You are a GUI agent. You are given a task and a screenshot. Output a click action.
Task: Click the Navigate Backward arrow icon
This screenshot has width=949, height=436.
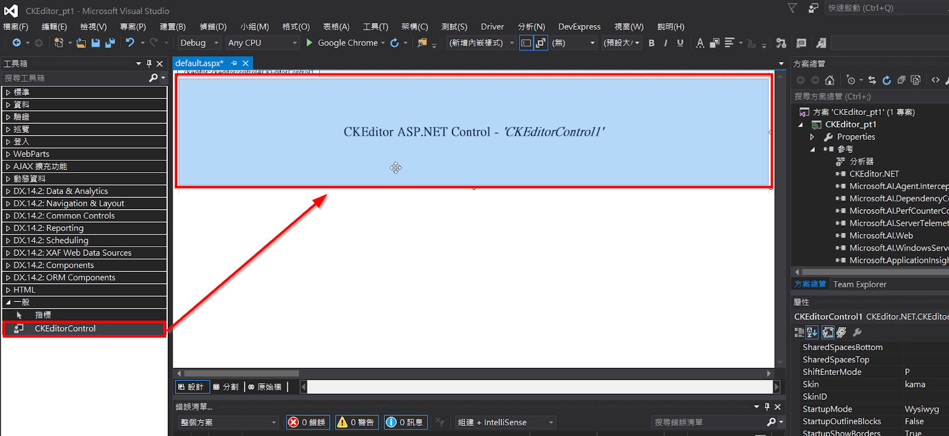pyautogui.click(x=17, y=43)
